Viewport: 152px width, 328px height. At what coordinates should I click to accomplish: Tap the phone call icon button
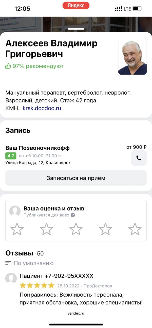point(139,158)
